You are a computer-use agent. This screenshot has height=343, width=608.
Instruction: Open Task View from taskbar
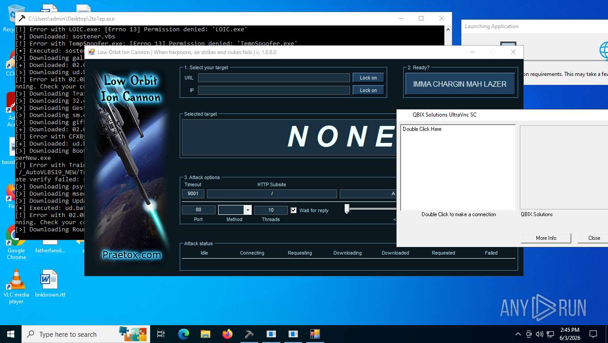(161, 334)
